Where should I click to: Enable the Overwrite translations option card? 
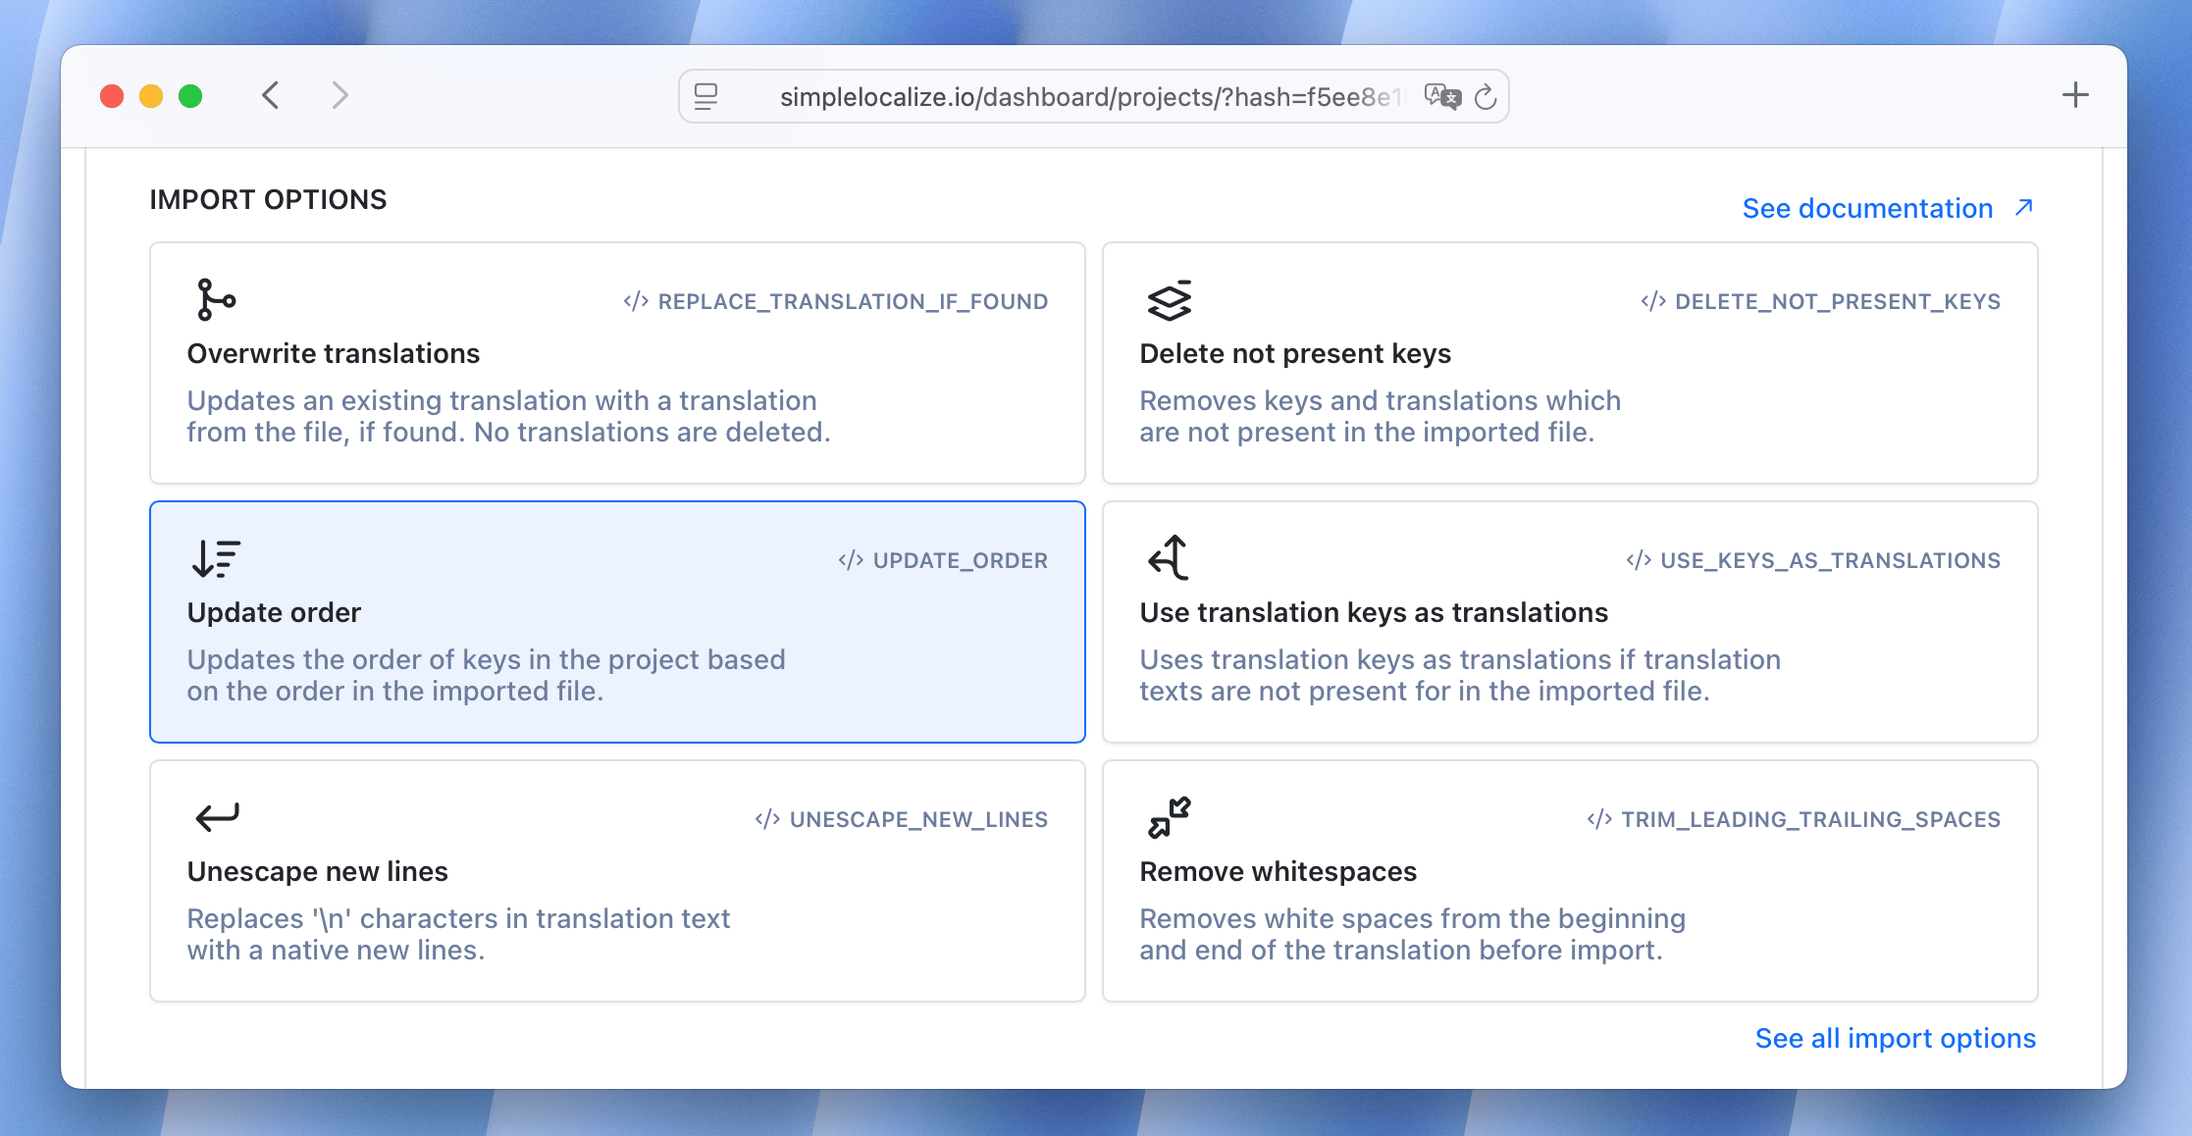(617, 363)
